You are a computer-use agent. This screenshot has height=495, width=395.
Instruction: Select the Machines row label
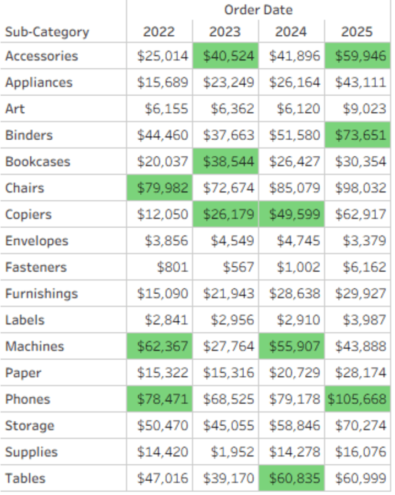tap(35, 346)
